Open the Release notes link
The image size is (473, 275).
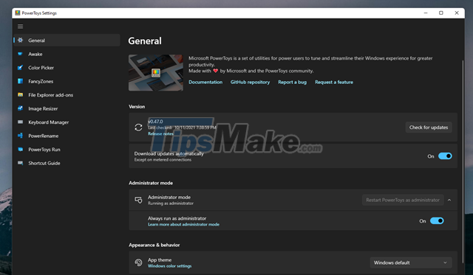[160, 133]
